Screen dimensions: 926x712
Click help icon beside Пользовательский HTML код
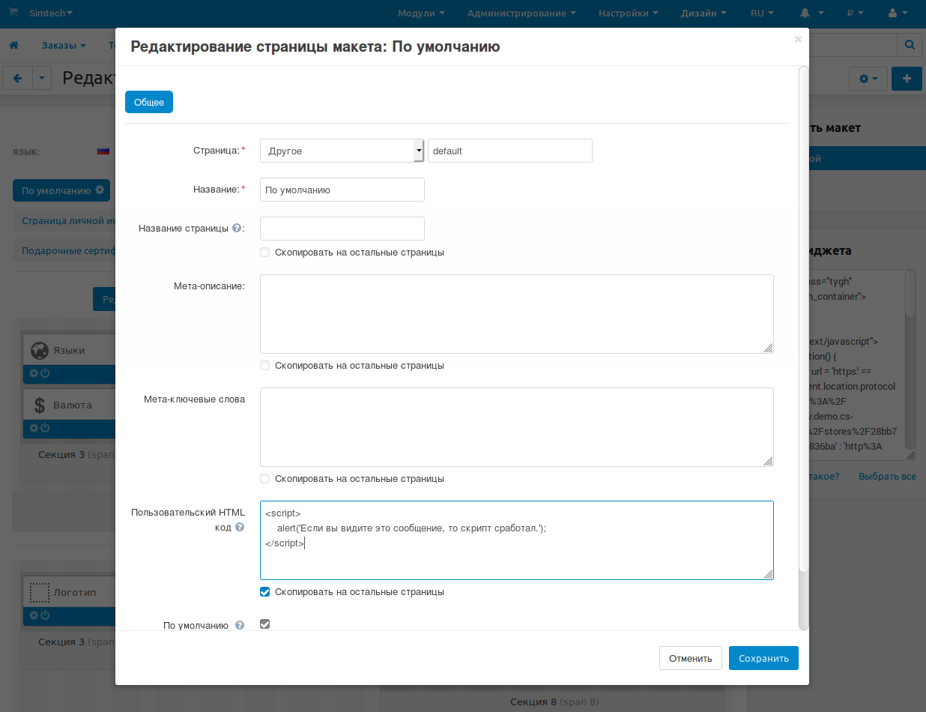coord(240,527)
